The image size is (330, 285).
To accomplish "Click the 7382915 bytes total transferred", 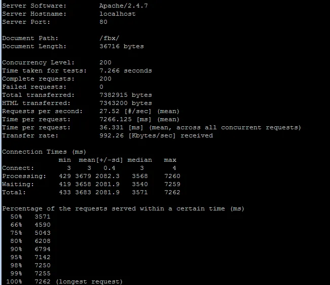I will coord(126,95).
